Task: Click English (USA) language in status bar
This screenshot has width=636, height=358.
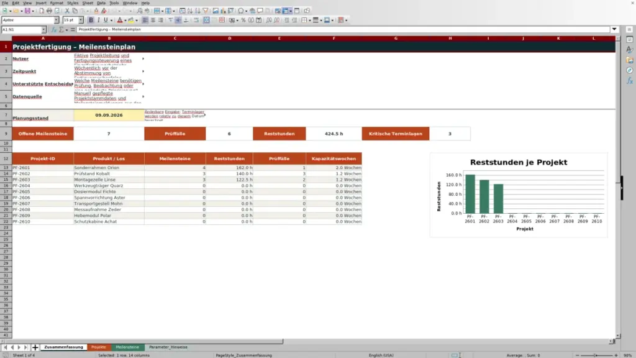Action: point(381,356)
